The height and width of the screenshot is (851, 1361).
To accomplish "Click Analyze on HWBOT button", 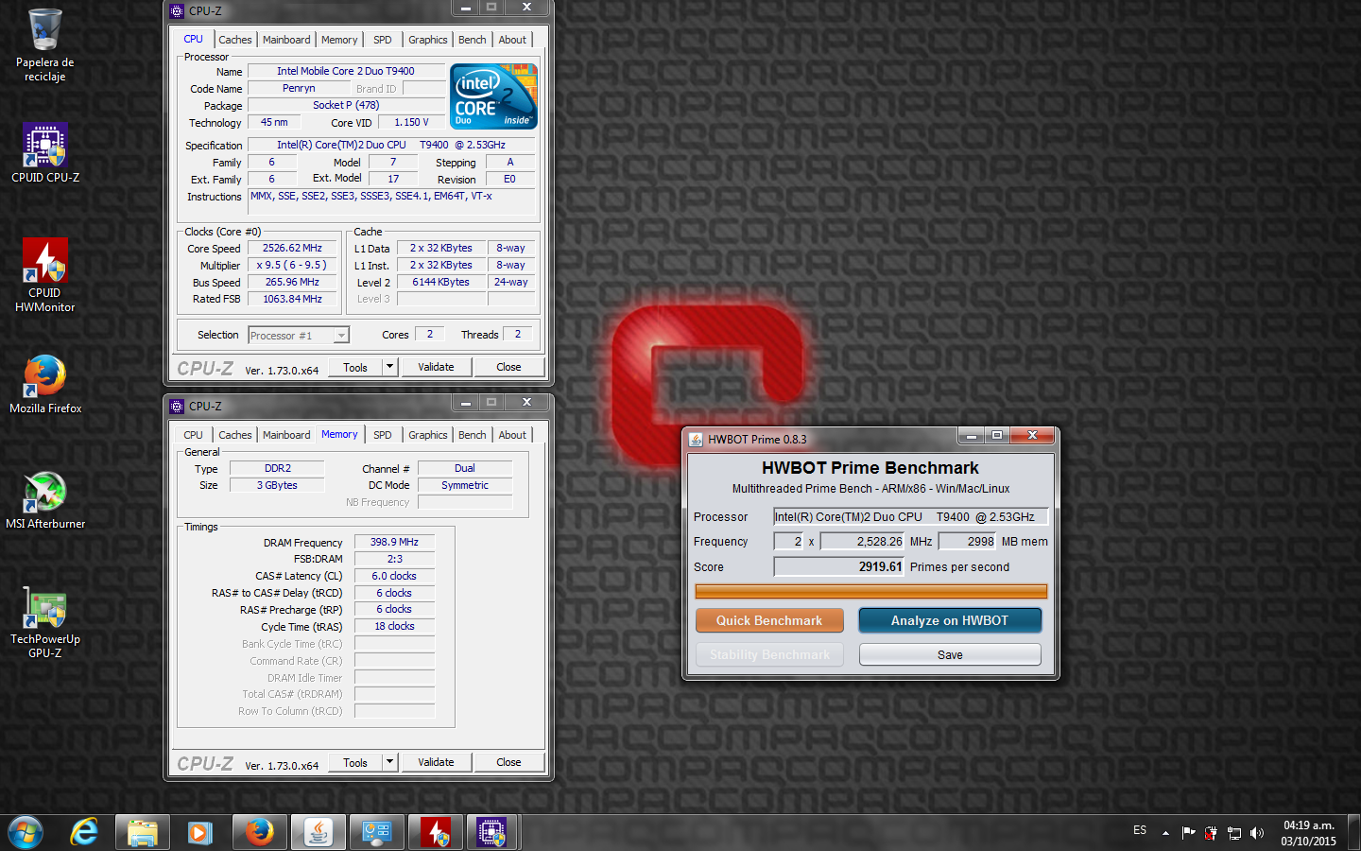I will [950, 620].
